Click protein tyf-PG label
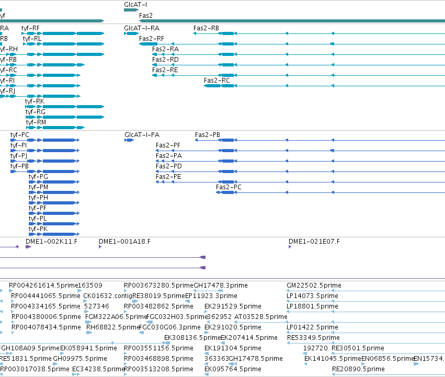445x377 pixels. [x=38, y=177]
